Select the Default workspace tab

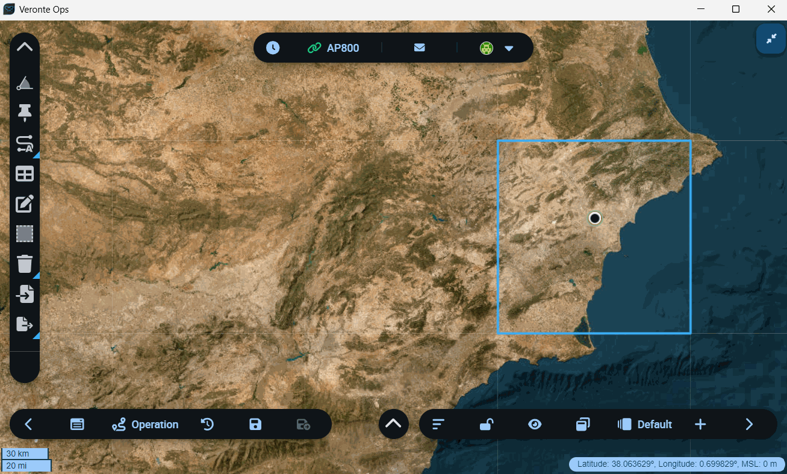click(x=645, y=425)
